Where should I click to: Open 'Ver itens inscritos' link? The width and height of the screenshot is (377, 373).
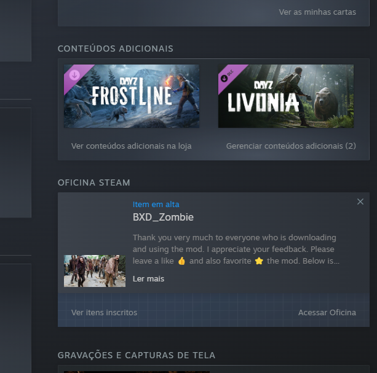click(x=104, y=313)
